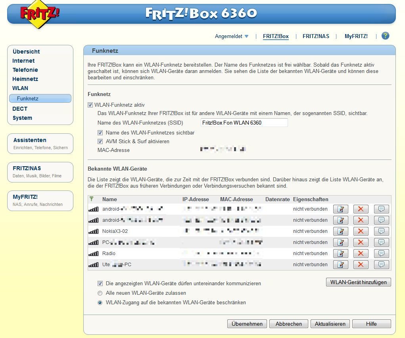405x338 pixels.
Task: Open the System menu section
Action: click(23, 118)
